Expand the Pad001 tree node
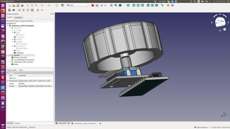The height and width of the screenshot is (129, 230). point(13,39)
